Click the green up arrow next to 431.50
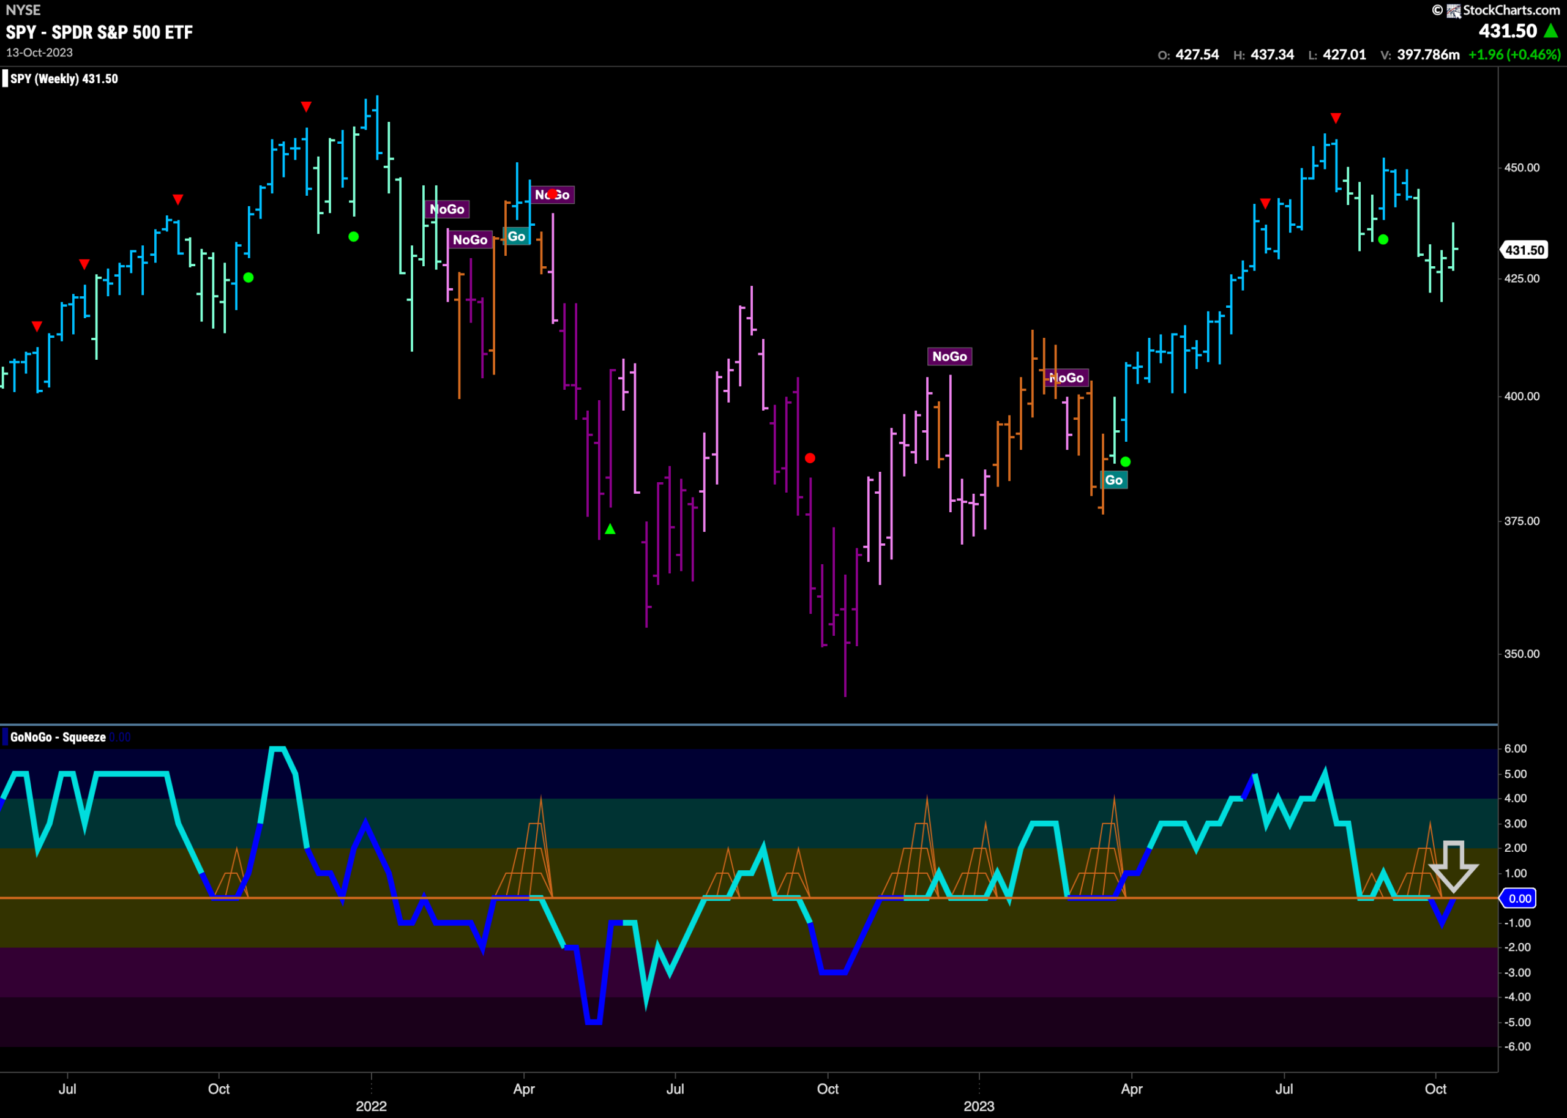 (x=1551, y=31)
